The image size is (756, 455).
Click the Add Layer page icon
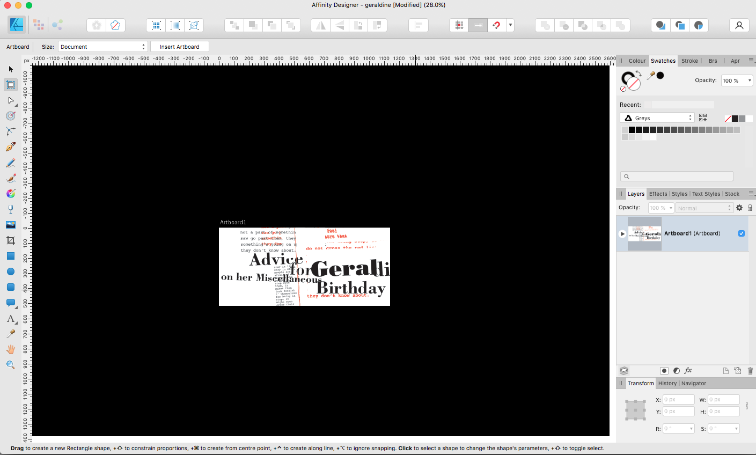[726, 371]
